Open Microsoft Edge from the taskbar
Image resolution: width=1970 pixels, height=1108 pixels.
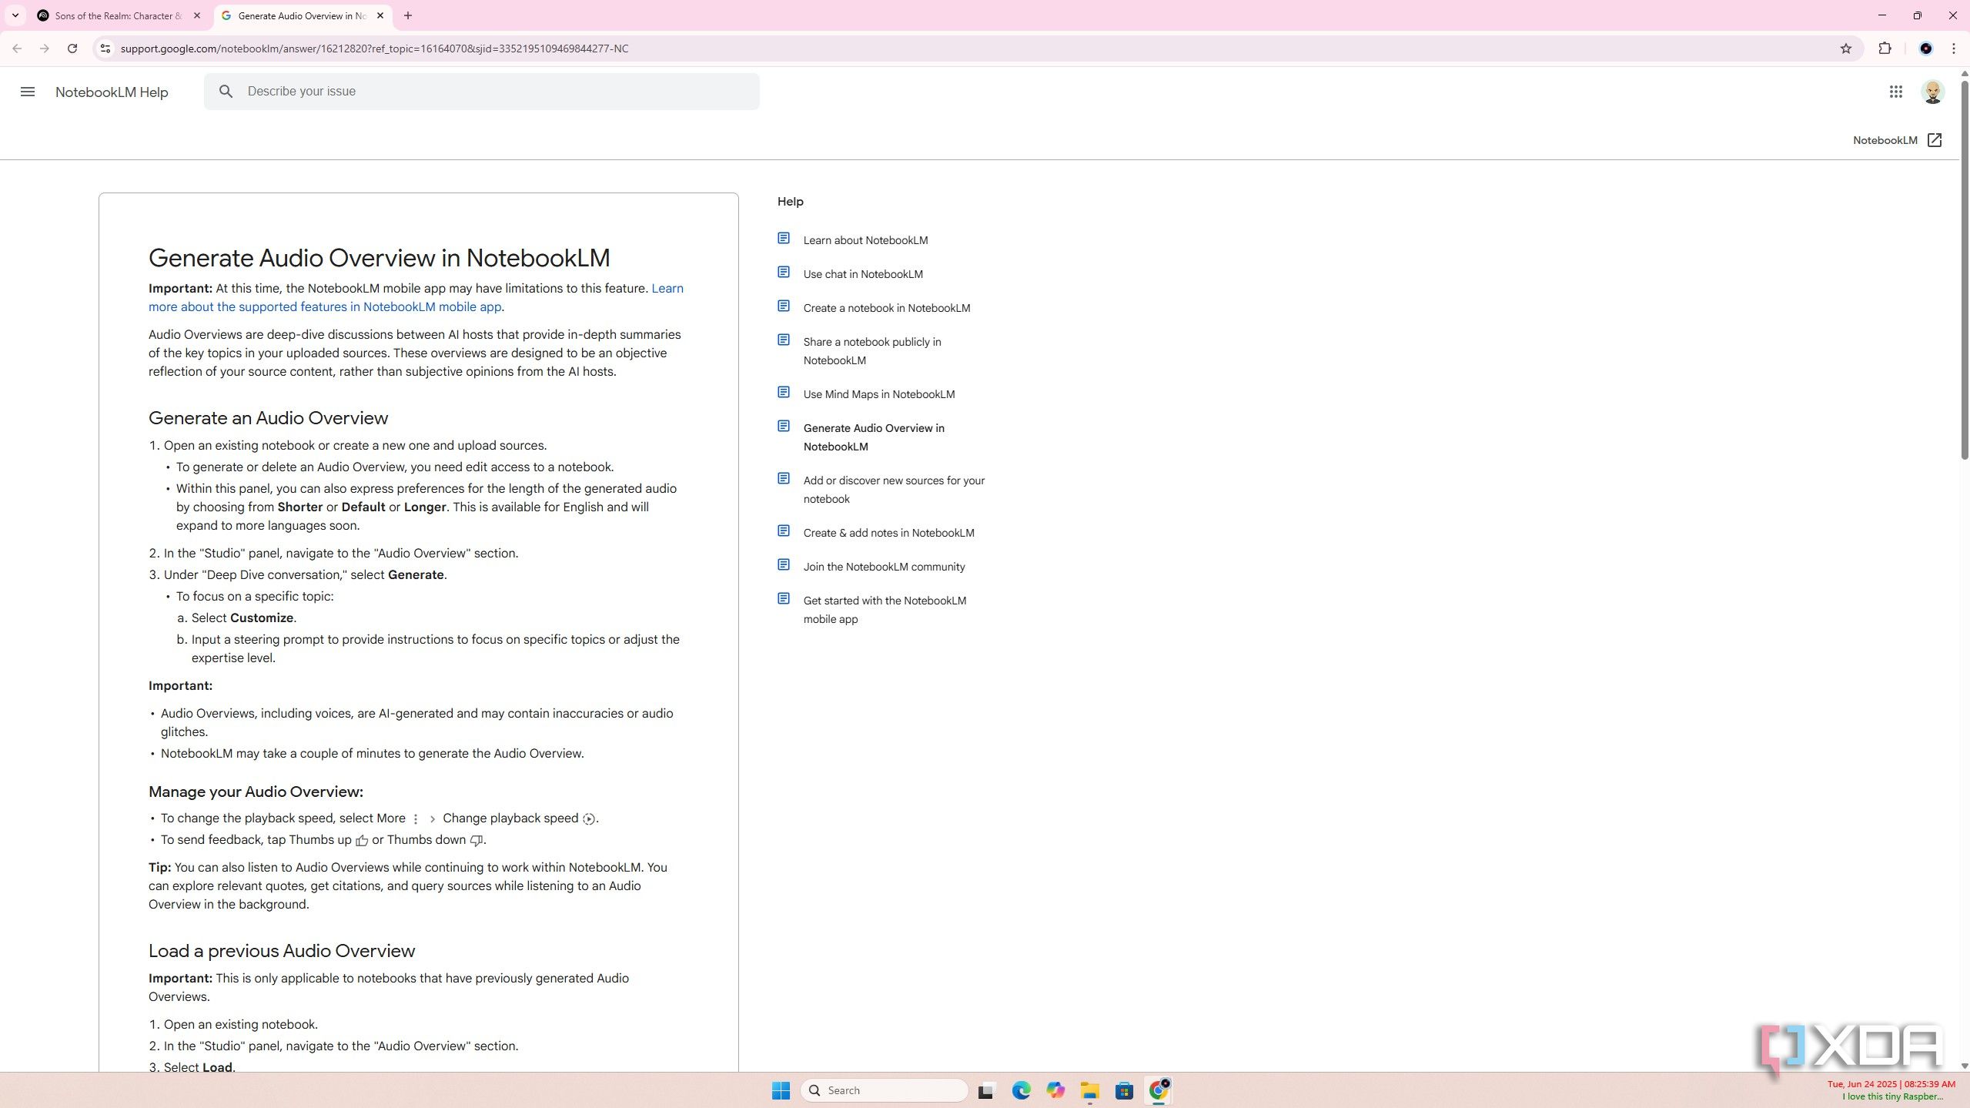(1021, 1090)
